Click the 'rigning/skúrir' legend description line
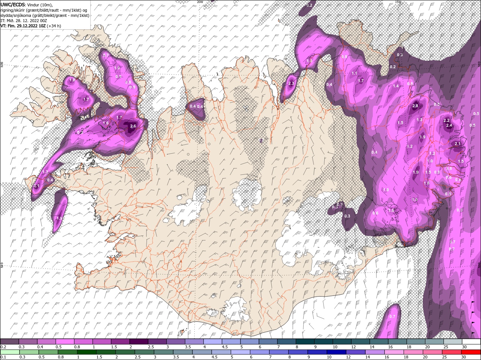Viewport: 481px width, 360px height. pyautogui.click(x=44, y=10)
